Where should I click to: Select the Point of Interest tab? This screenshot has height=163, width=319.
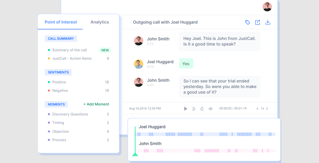(61, 22)
